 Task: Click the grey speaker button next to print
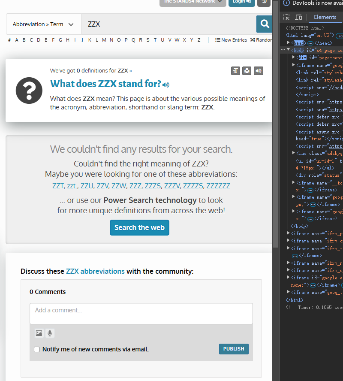pyautogui.click(x=258, y=71)
